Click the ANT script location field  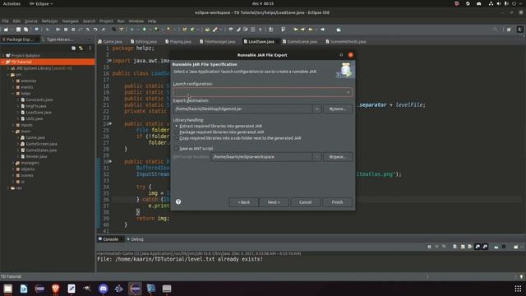[261, 157]
